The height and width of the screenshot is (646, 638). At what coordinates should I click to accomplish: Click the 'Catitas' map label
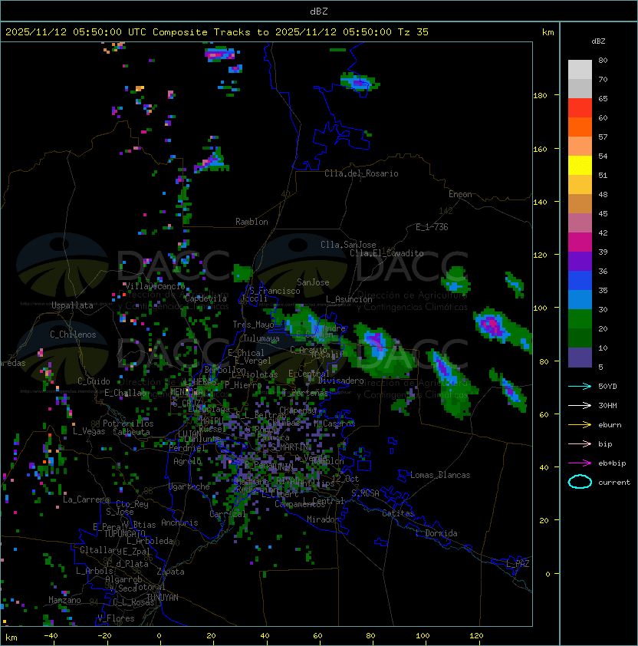[x=398, y=513]
